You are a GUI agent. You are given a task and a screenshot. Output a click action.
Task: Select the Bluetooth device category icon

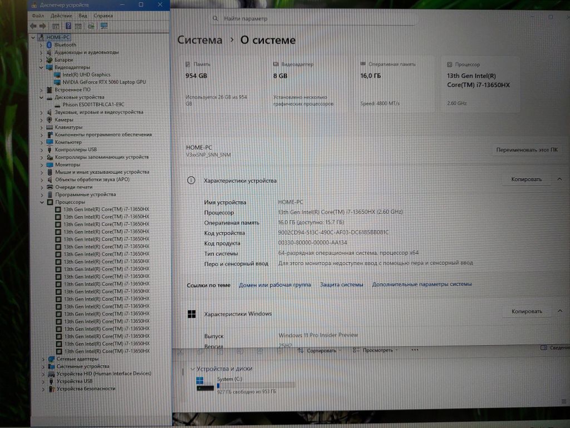[49, 45]
